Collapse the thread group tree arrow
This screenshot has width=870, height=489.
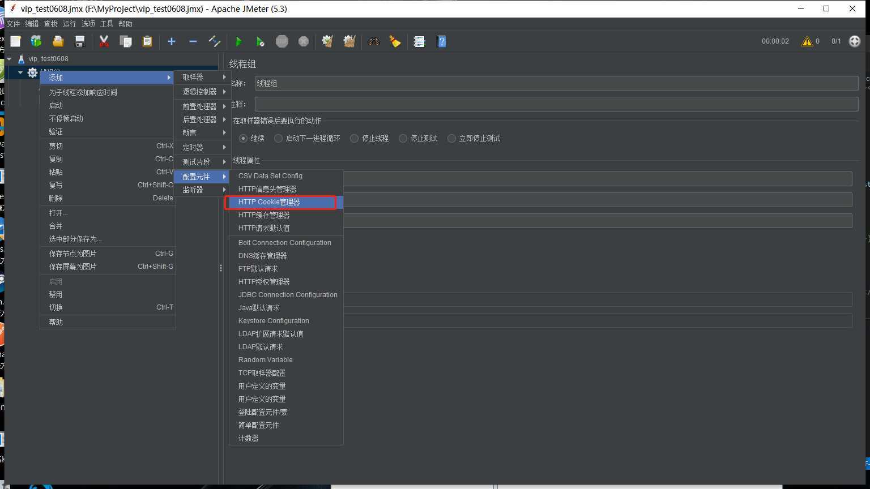pyautogui.click(x=20, y=72)
